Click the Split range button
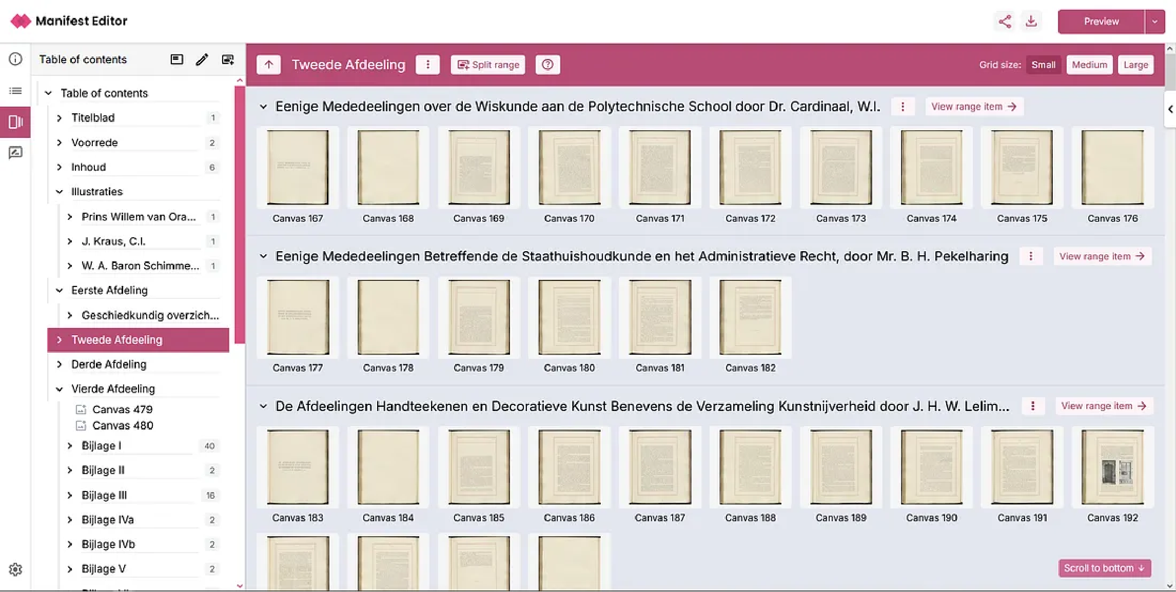This screenshot has height=592, width=1176. 487,65
